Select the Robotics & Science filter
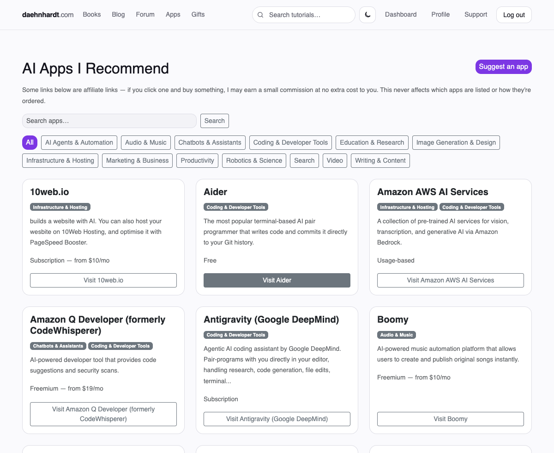554x453 pixels. (254, 160)
